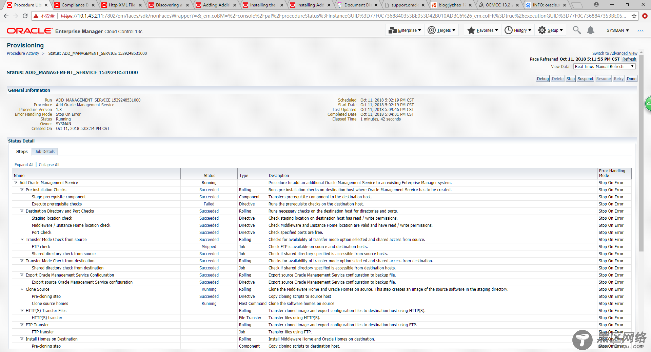Screen dimensions: 651x352
Task: Click the three-dots overflow icon
Action: pos(640,30)
